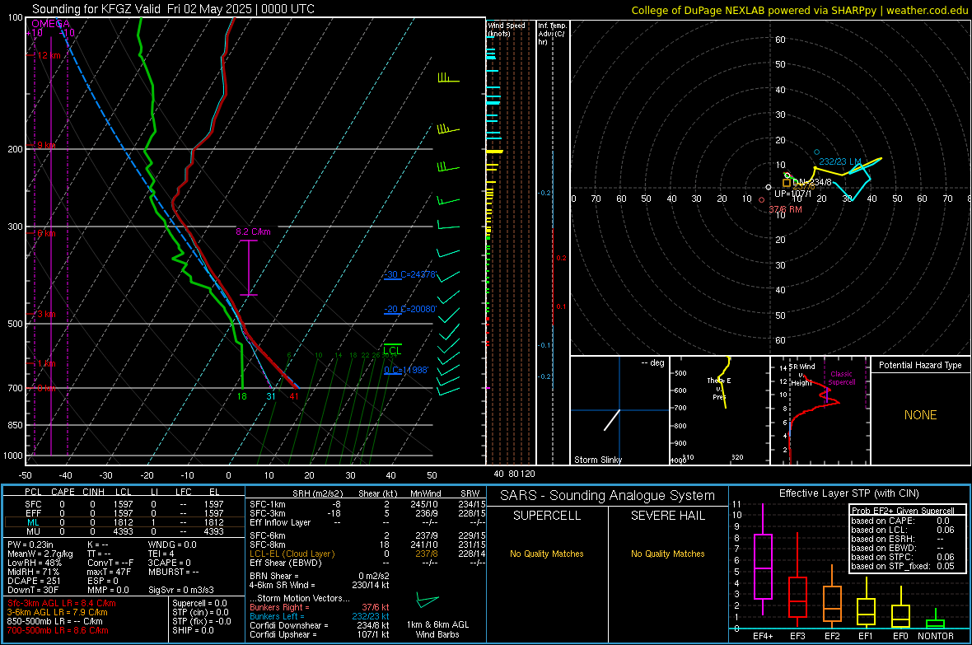This screenshot has width=972, height=645.
Task: Click the -30 C=24278' level label
Action: tap(410, 274)
